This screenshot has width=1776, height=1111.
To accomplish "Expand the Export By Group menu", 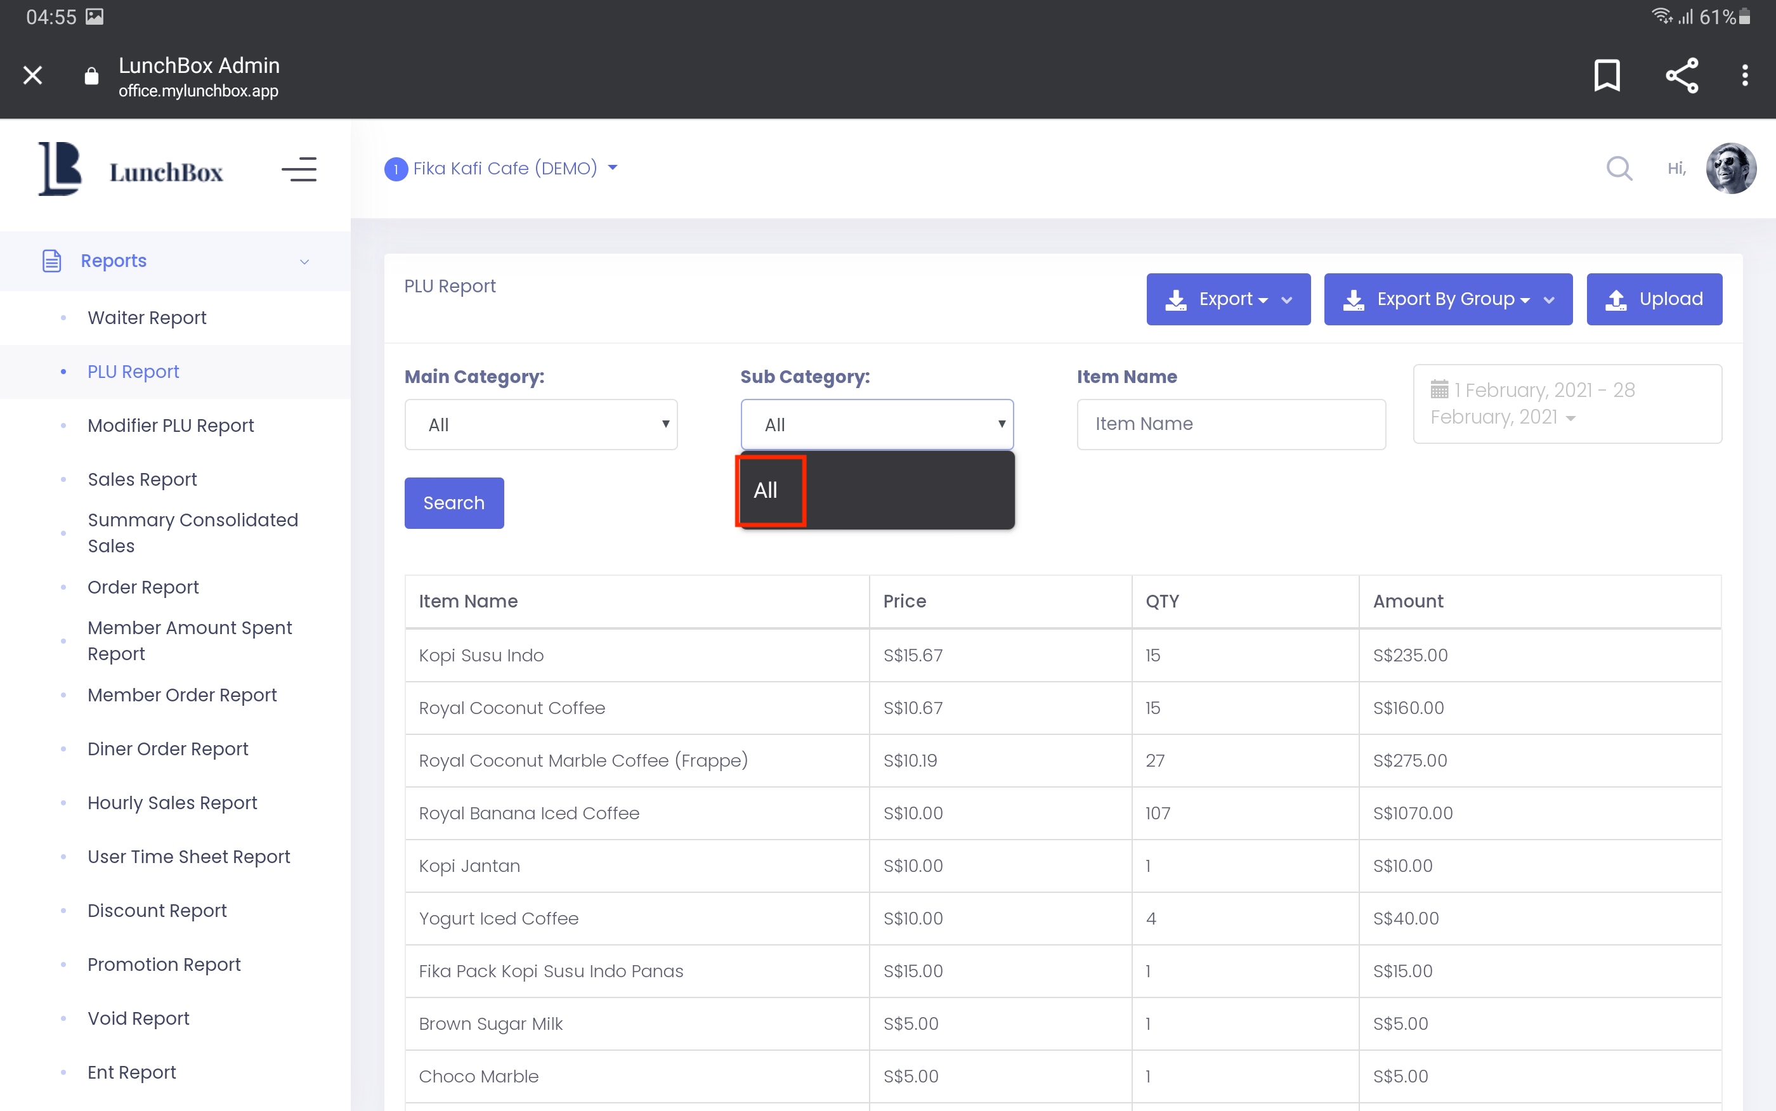I will pos(1447,299).
